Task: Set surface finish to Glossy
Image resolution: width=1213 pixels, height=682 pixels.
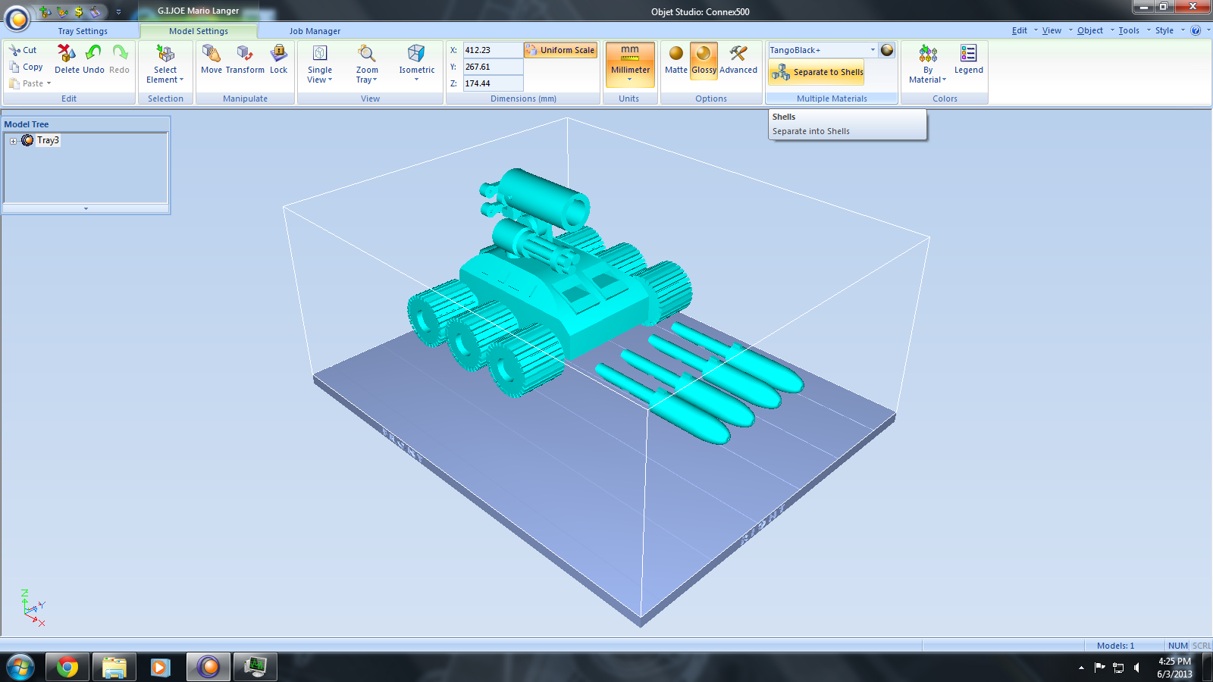Action: point(704,59)
